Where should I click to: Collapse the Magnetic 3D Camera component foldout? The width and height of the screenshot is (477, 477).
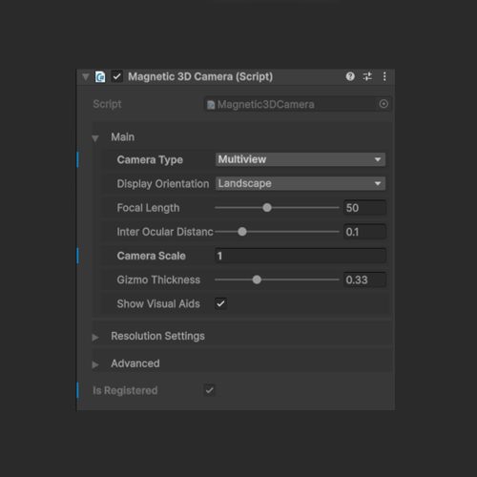(x=86, y=77)
